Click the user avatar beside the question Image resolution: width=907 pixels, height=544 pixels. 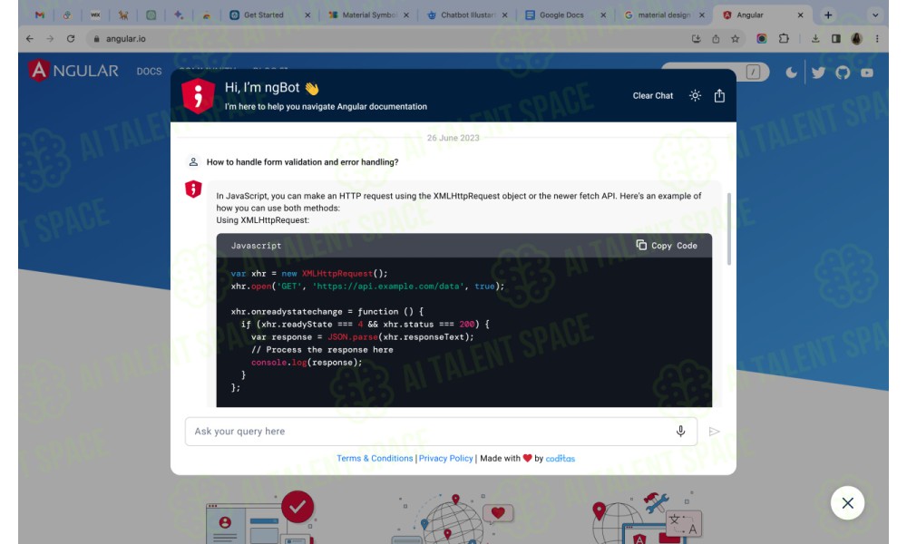pos(193,162)
